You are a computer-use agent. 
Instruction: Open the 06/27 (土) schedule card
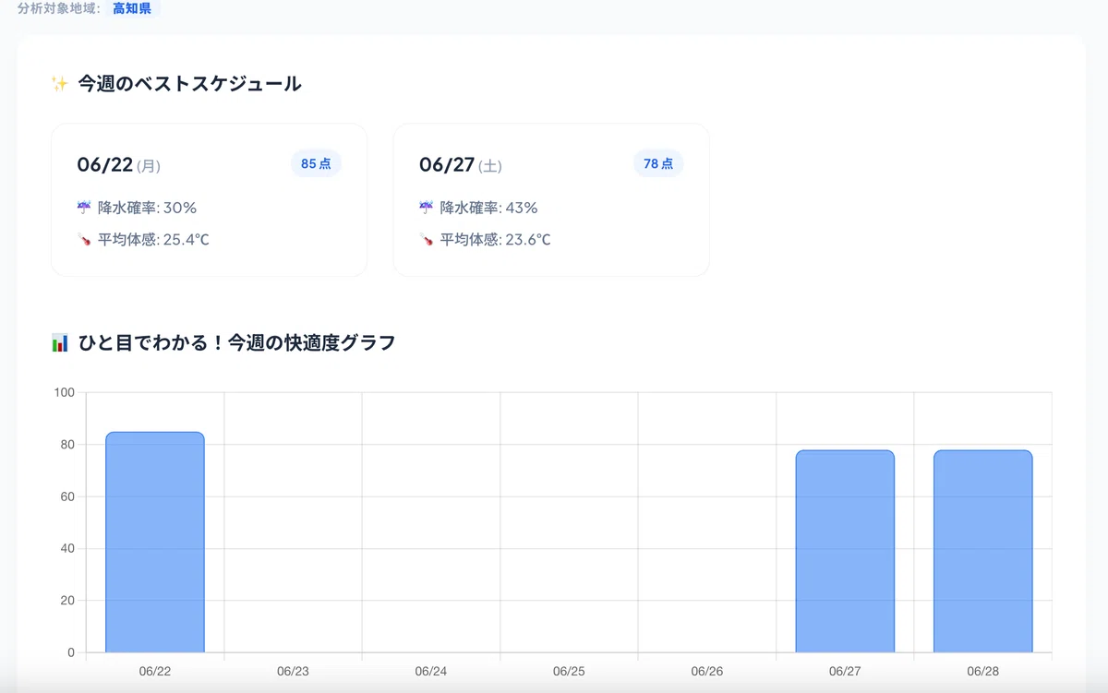[551, 199]
